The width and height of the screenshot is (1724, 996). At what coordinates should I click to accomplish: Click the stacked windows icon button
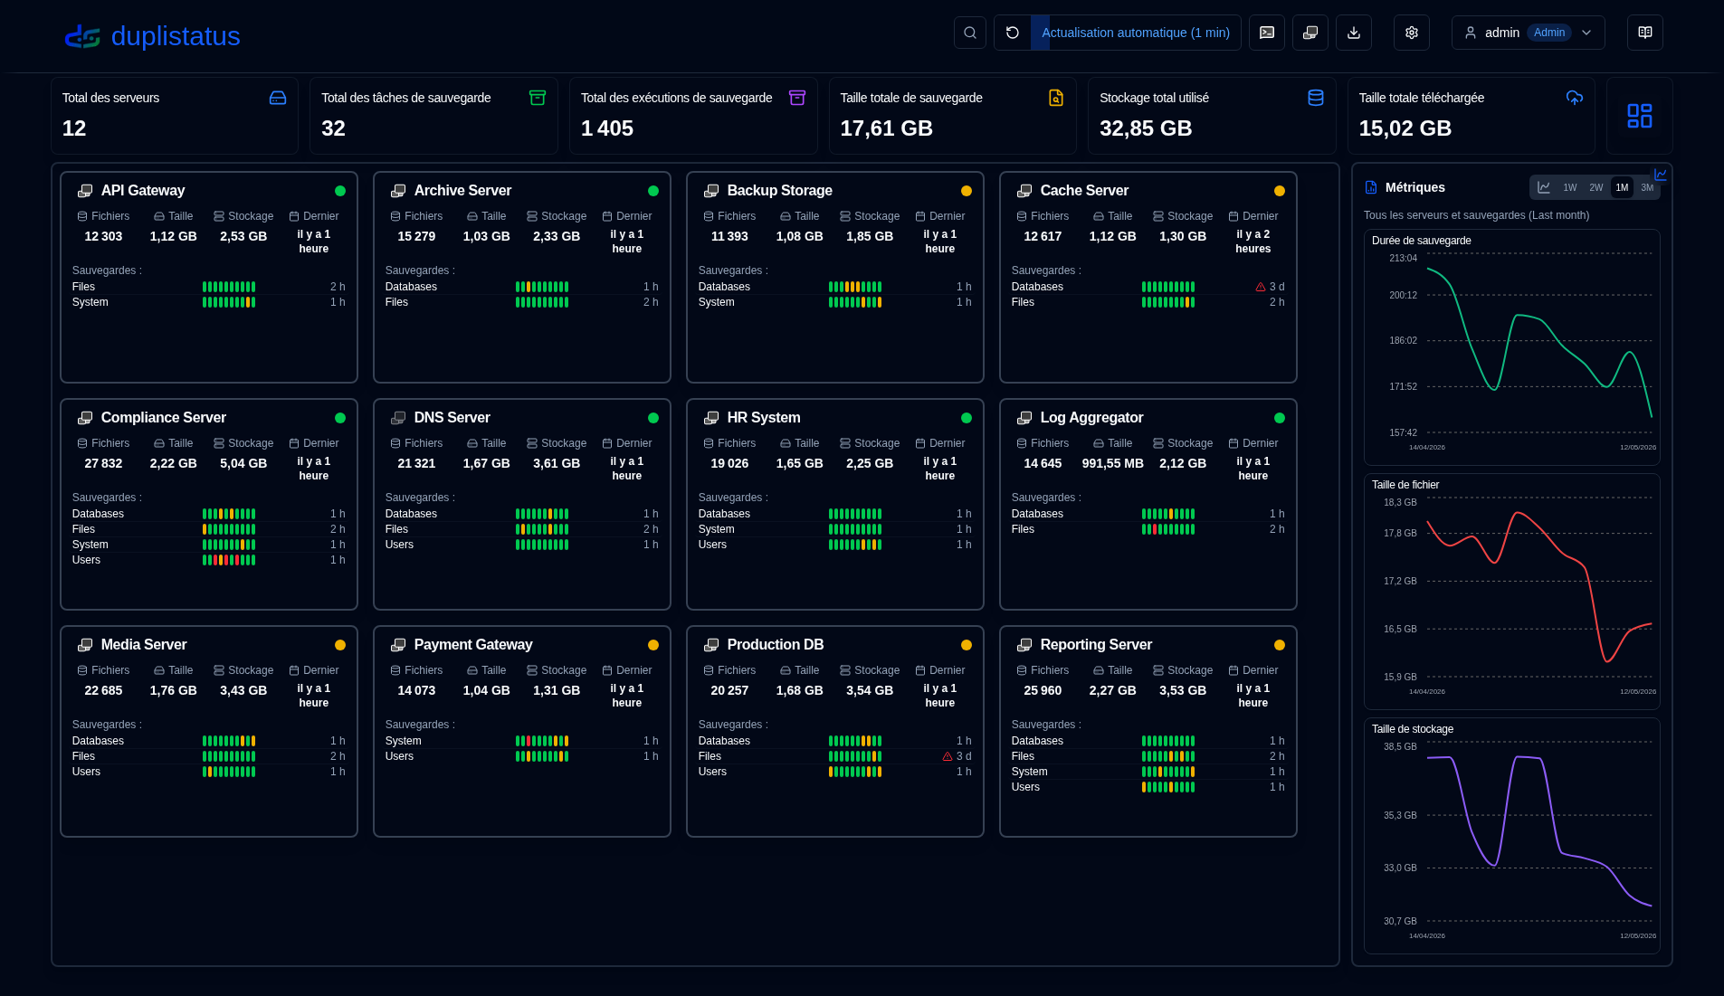click(1310, 33)
